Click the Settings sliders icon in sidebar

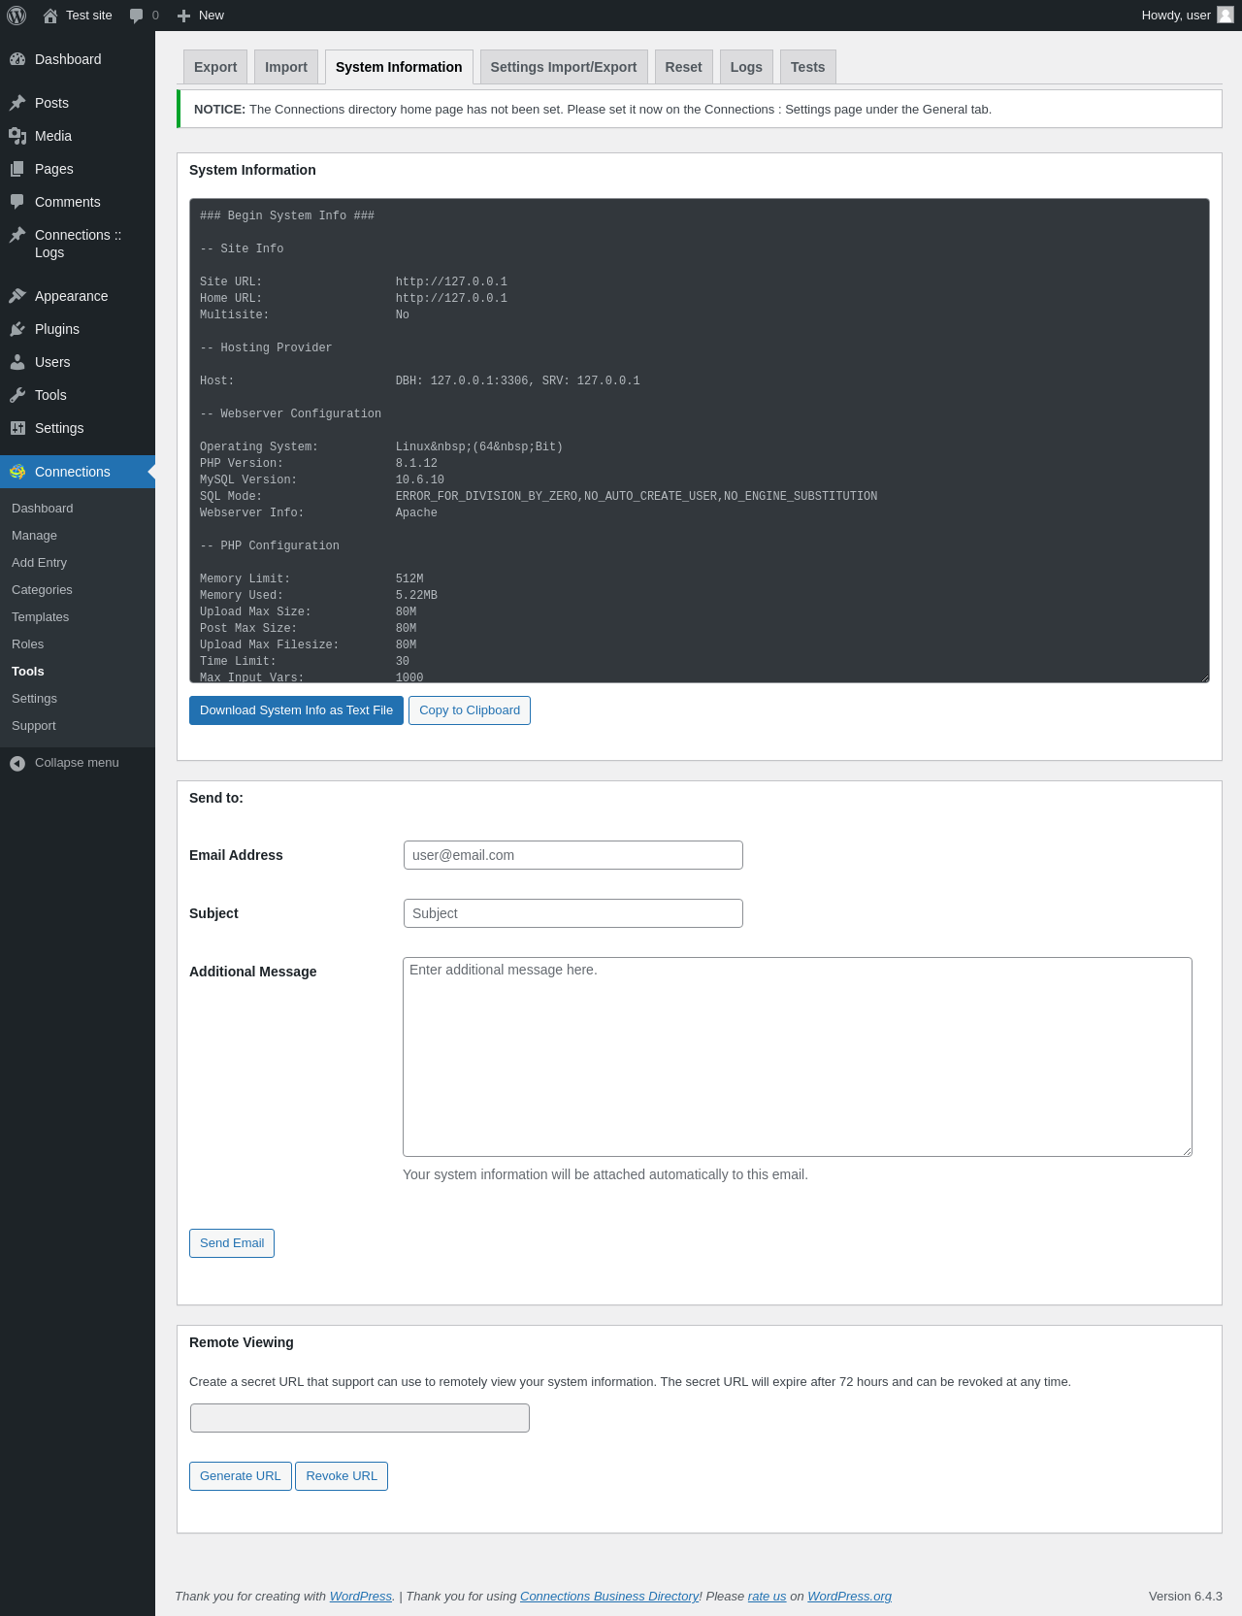pyautogui.click(x=17, y=428)
